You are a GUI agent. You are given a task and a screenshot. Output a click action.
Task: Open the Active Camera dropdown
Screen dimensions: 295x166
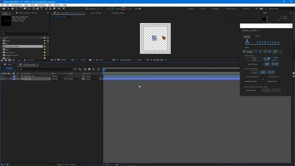coord(127,60)
